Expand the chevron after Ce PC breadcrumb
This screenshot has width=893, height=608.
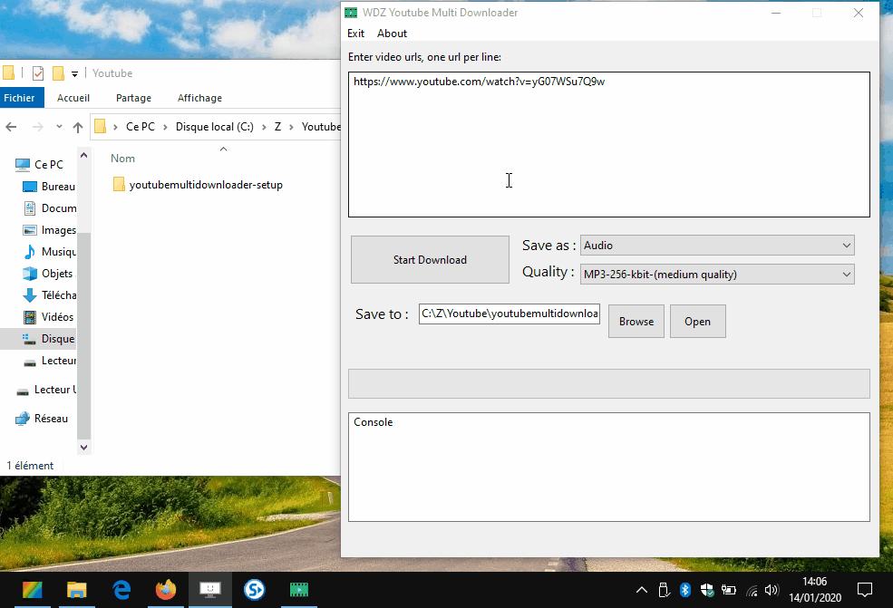[x=165, y=127]
